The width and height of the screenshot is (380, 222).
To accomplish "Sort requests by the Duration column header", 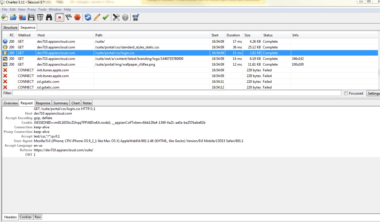I will click(x=234, y=35).
